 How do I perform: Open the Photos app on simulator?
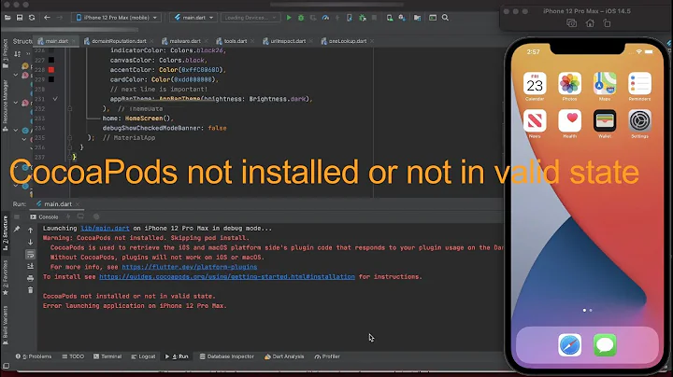coord(569,83)
